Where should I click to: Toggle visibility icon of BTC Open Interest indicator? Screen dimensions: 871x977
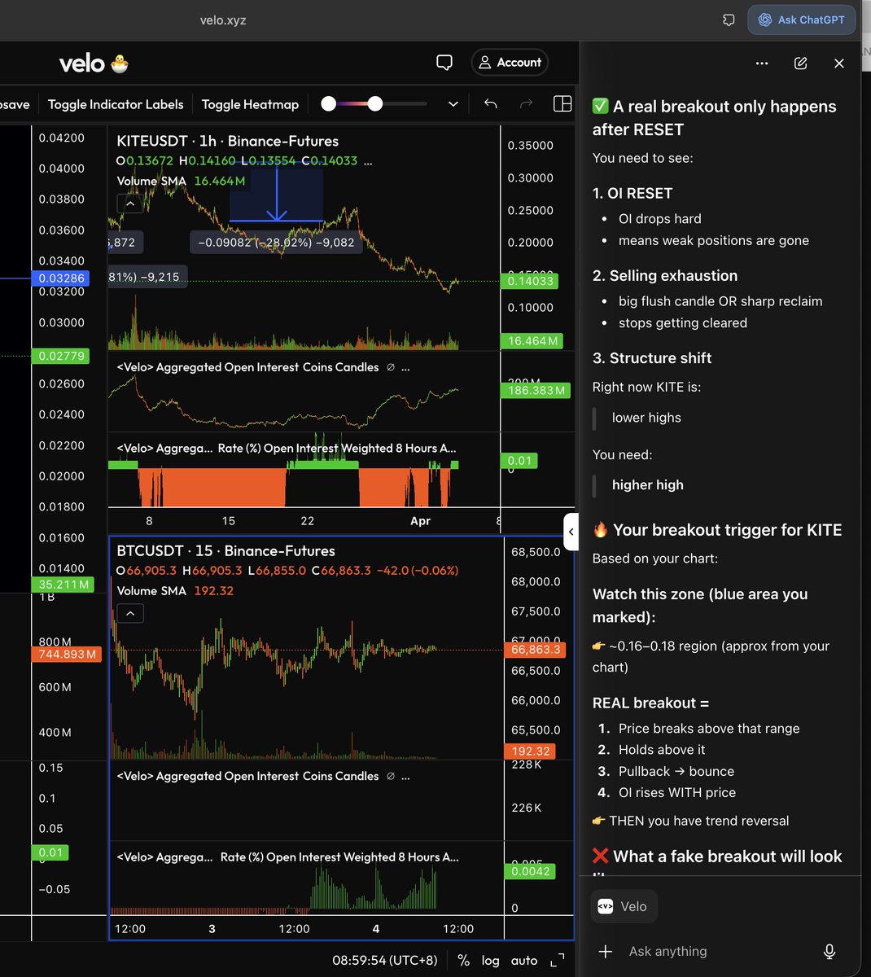[391, 777]
